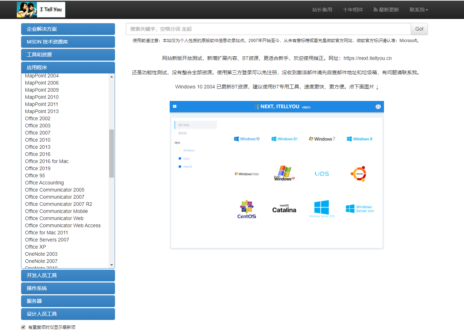
Task: Select Office 2002 in the list
Action: pyautogui.click(x=38, y=118)
